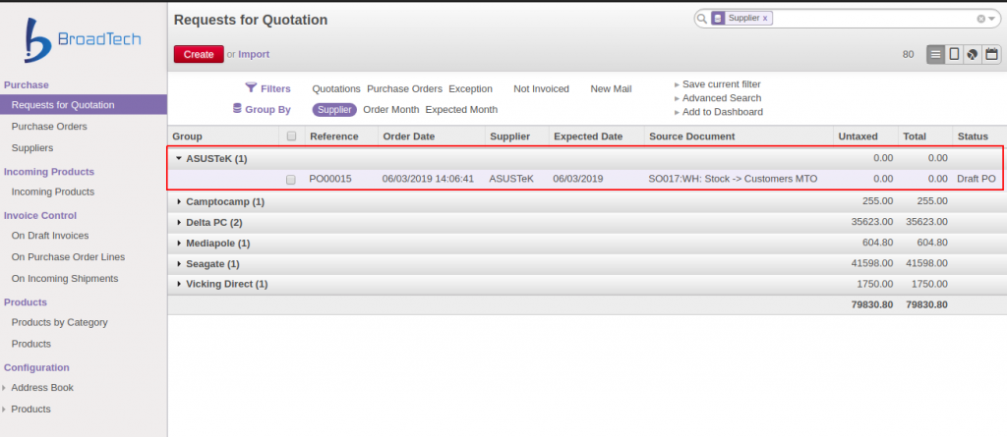Tick checkbox for PO00015 row
This screenshot has width=1007, height=437.
291,180
